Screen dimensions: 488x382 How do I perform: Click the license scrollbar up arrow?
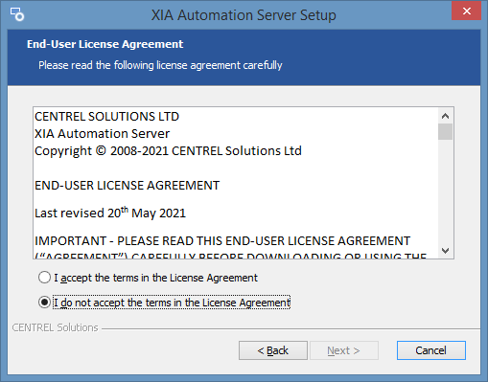(445, 116)
